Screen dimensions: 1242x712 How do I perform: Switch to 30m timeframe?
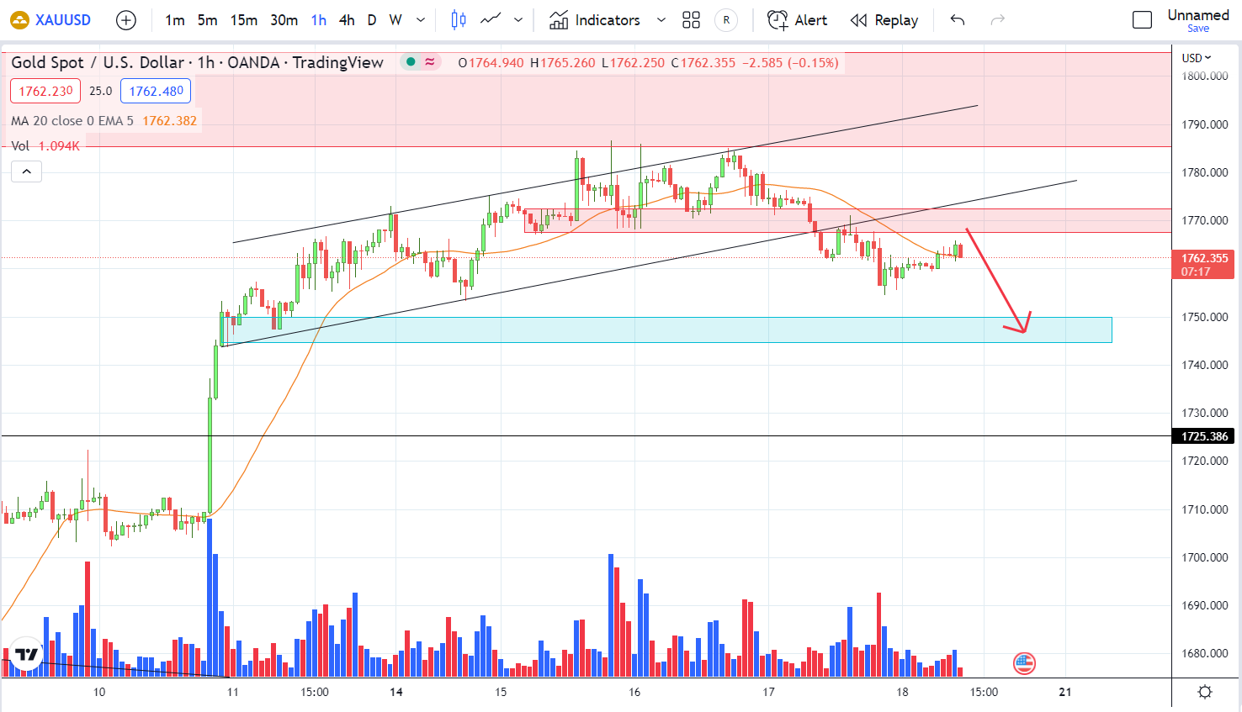(x=284, y=20)
